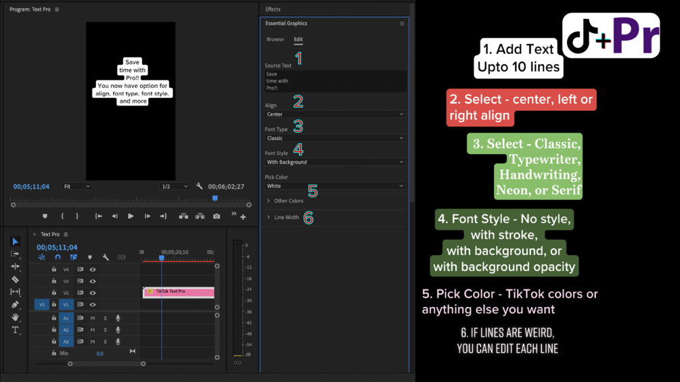Add marker in timeline panel
The image size is (680, 382).
pos(90,258)
